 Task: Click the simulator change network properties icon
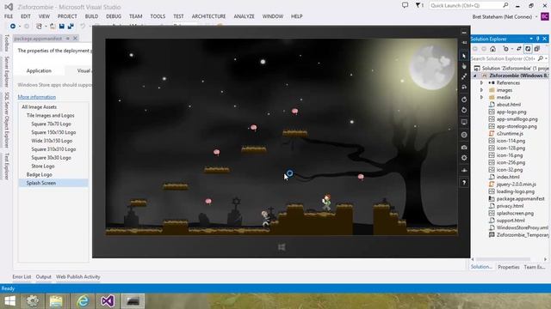click(x=464, y=170)
